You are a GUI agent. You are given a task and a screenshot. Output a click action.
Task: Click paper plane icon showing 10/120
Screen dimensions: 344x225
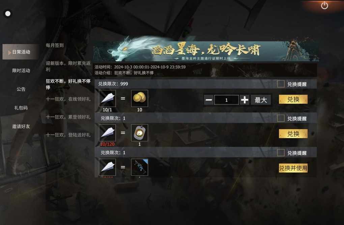(107, 133)
